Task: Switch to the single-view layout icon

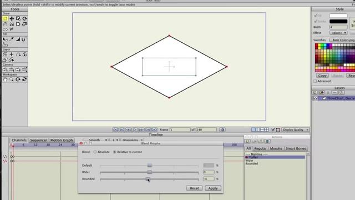Action: (x=253, y=129)
